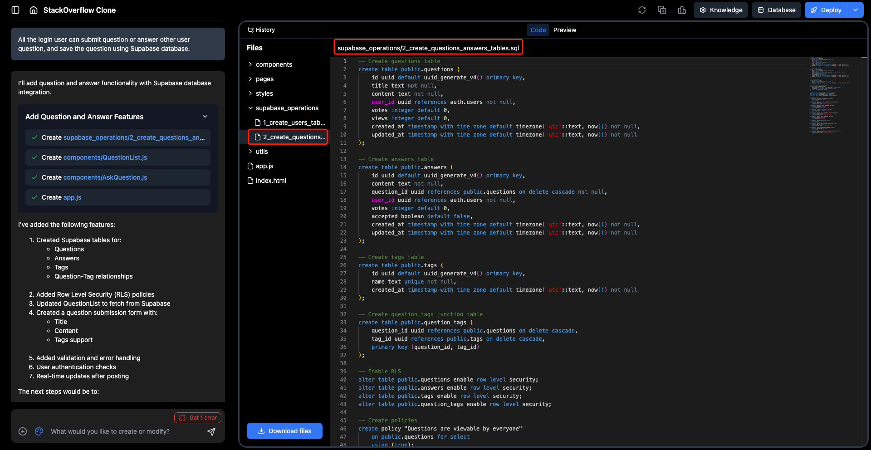Screen dimensions: 871x450
Task: Click the add attachment plus icon
Action: coord(23,431)
